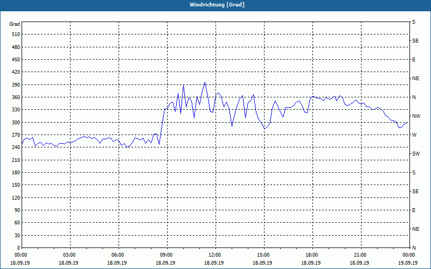Choose the 60 degree axis label
The image size is (431, 269).
(17, 223)
